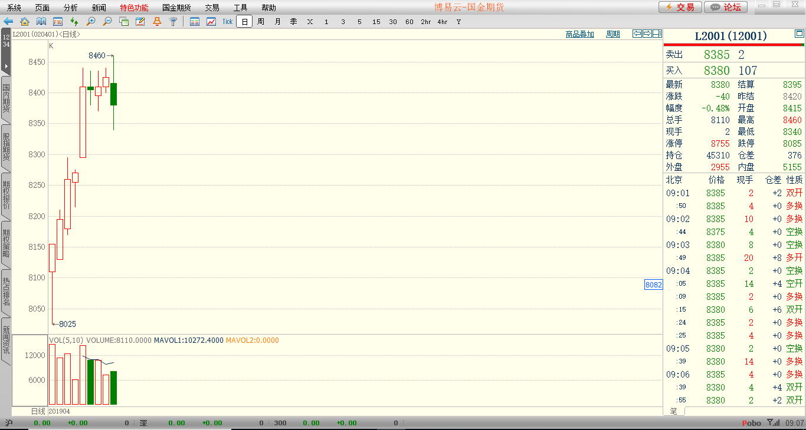This screenshot has width=806, height=430.
Task: Select the daily 日 period toggle
Action: [x=244, y=22]
